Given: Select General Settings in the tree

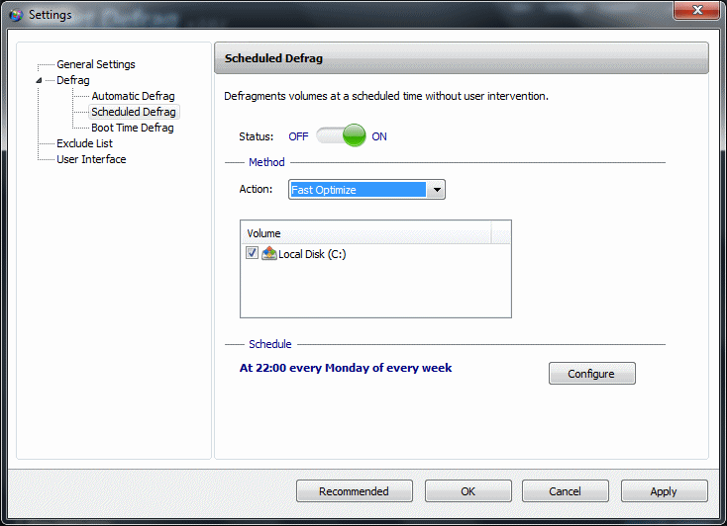Looking at the screenshot, I should 96,64.
